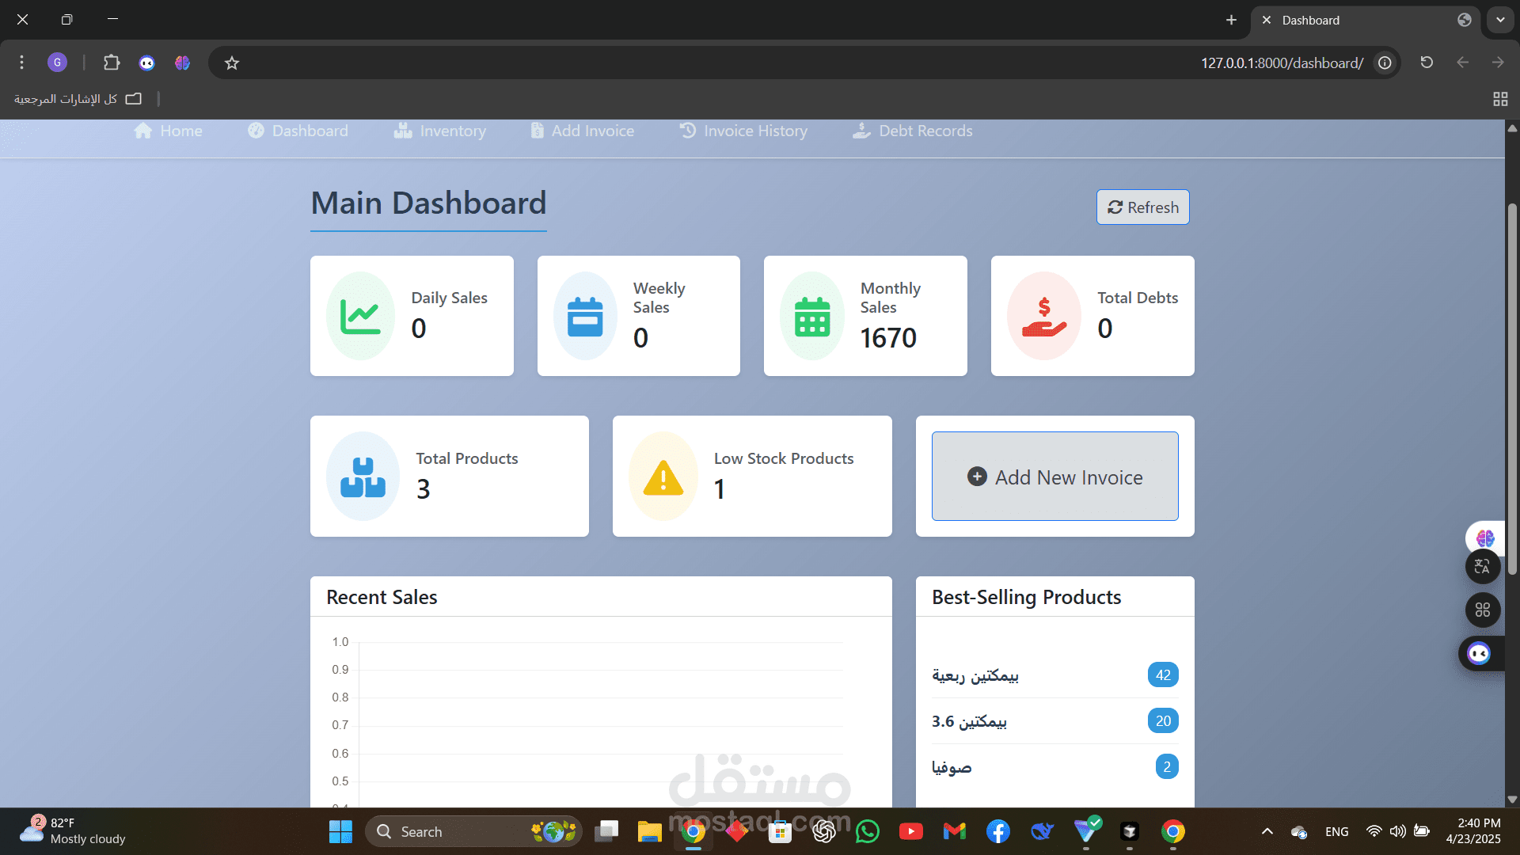Reload the page with browser reload icon
This screenshot has height=855, width=1520.
(x=1427, y=62)
